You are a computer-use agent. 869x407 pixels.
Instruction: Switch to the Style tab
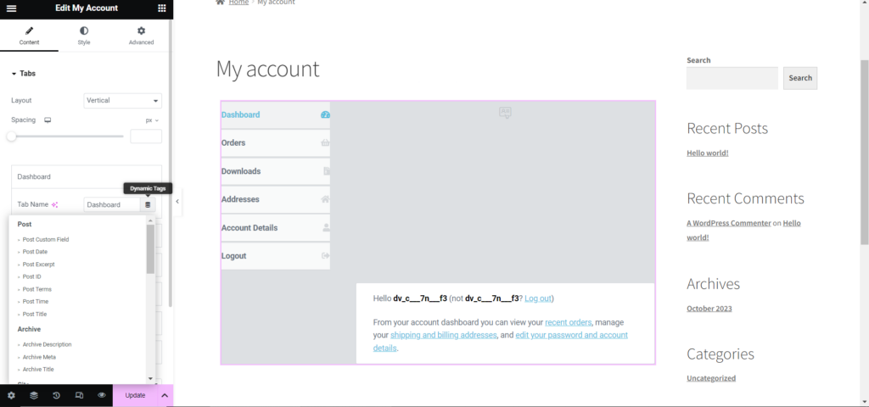(84, 36)
